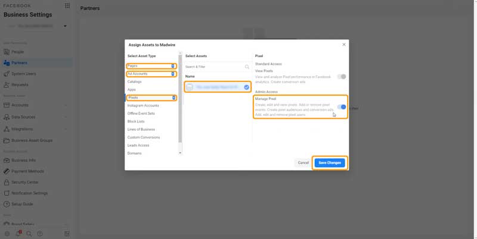
Task: Select Pixels asset type
Action: (x=151, y=98)
